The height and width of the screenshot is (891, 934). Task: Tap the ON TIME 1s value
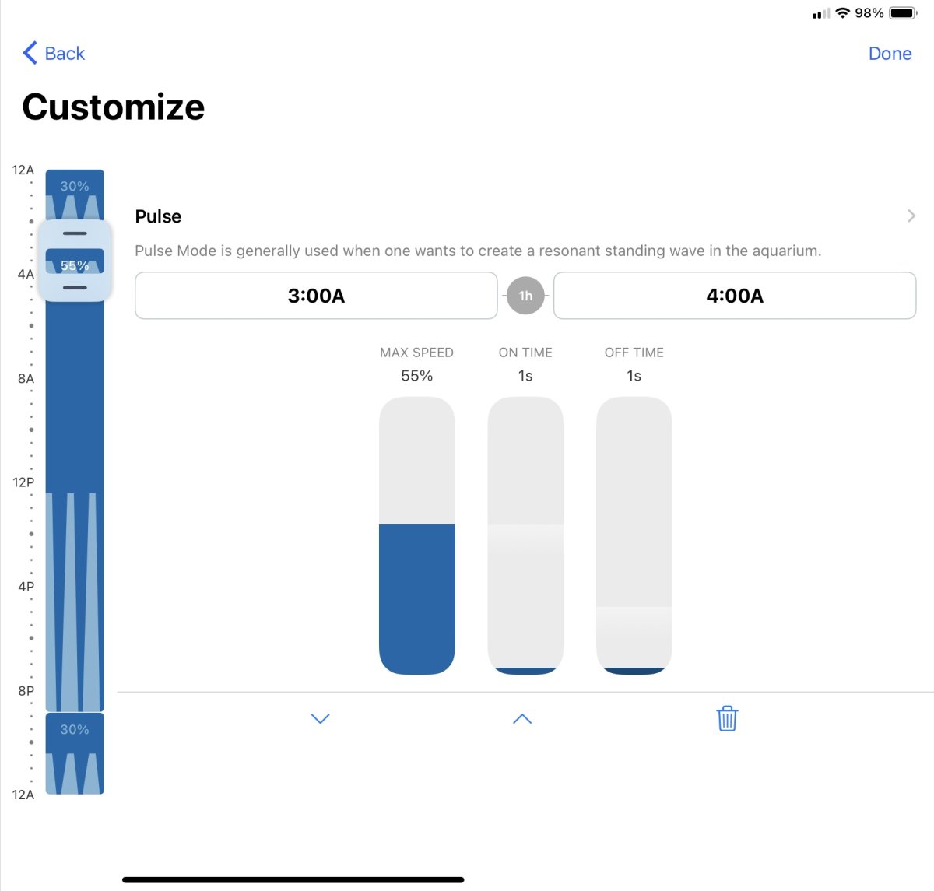[525, 376]
